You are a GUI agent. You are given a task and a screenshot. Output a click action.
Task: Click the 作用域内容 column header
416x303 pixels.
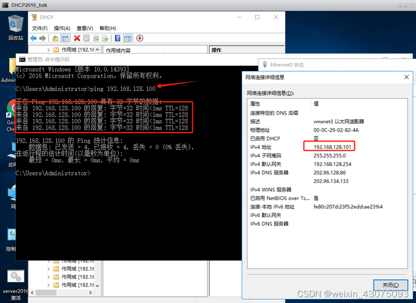pyautogui.click(x=134, y=50)
